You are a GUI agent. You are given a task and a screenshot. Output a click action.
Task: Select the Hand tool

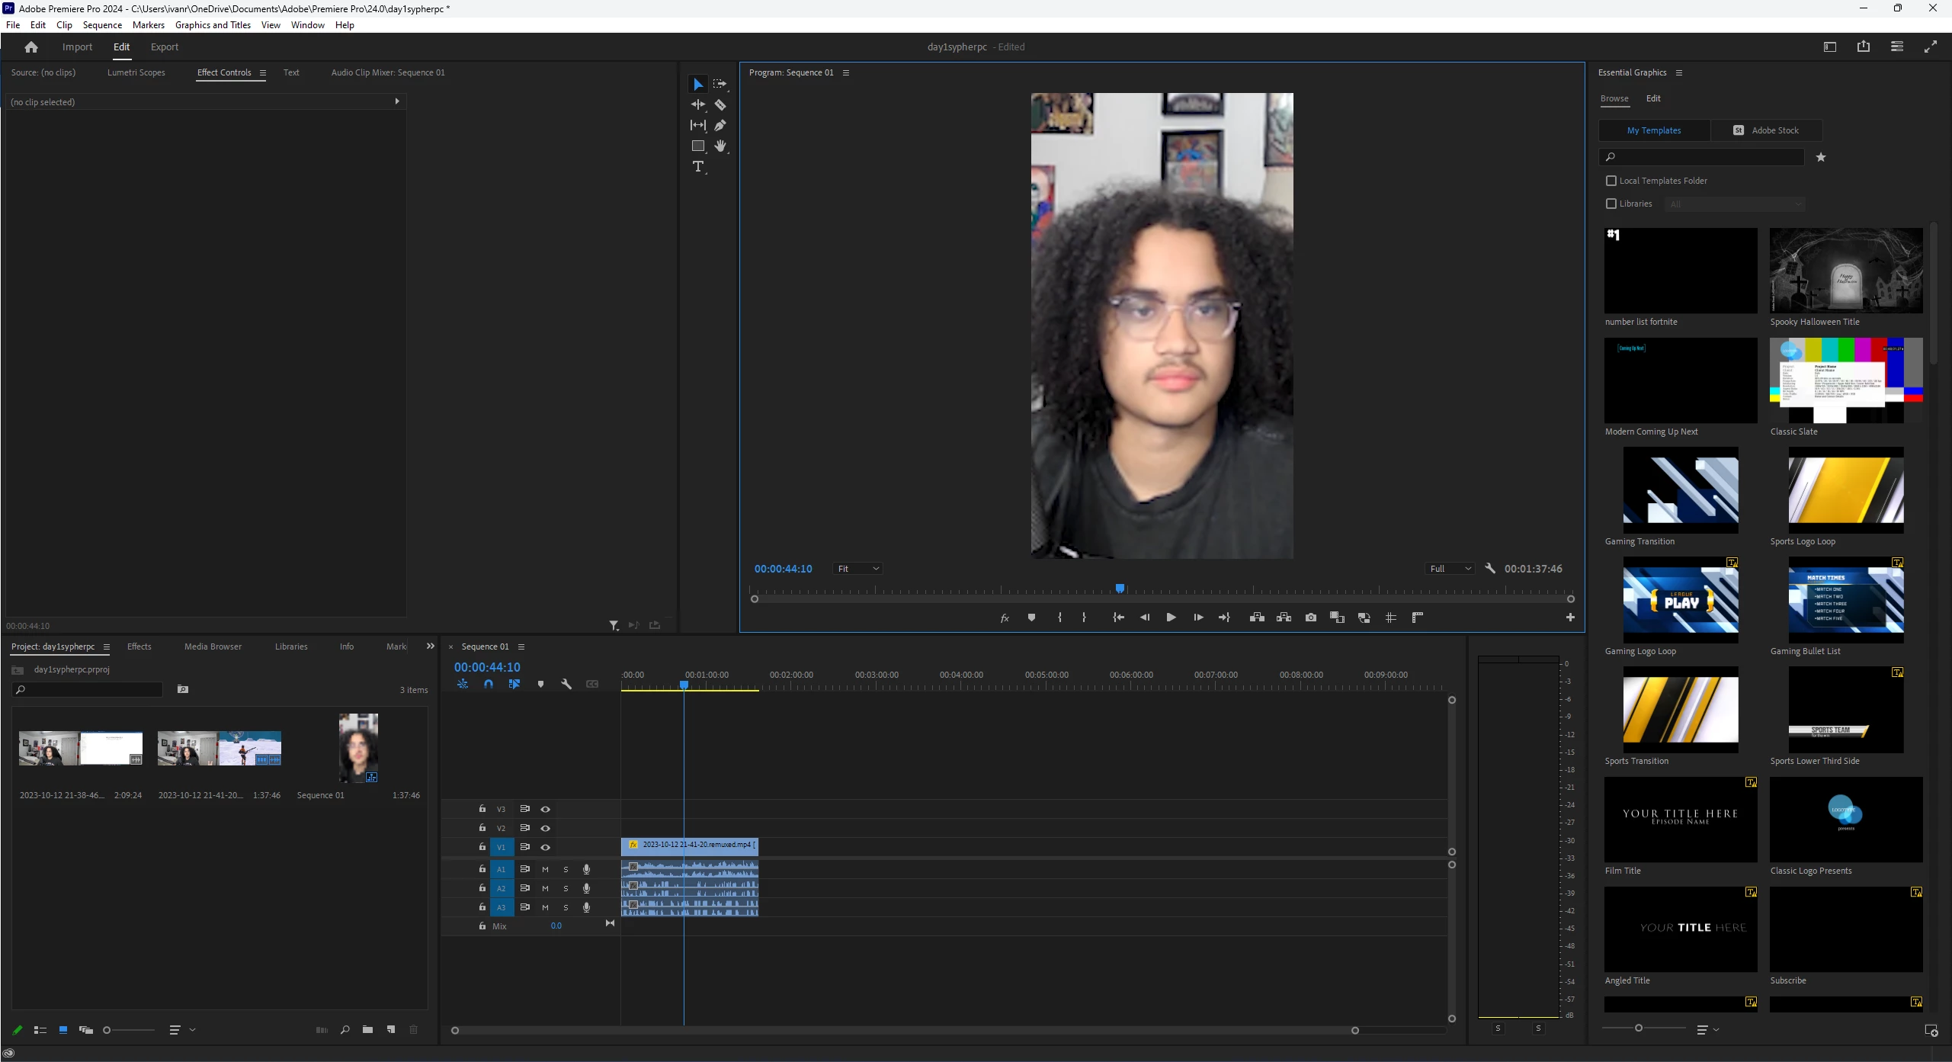tap(720, 146)
